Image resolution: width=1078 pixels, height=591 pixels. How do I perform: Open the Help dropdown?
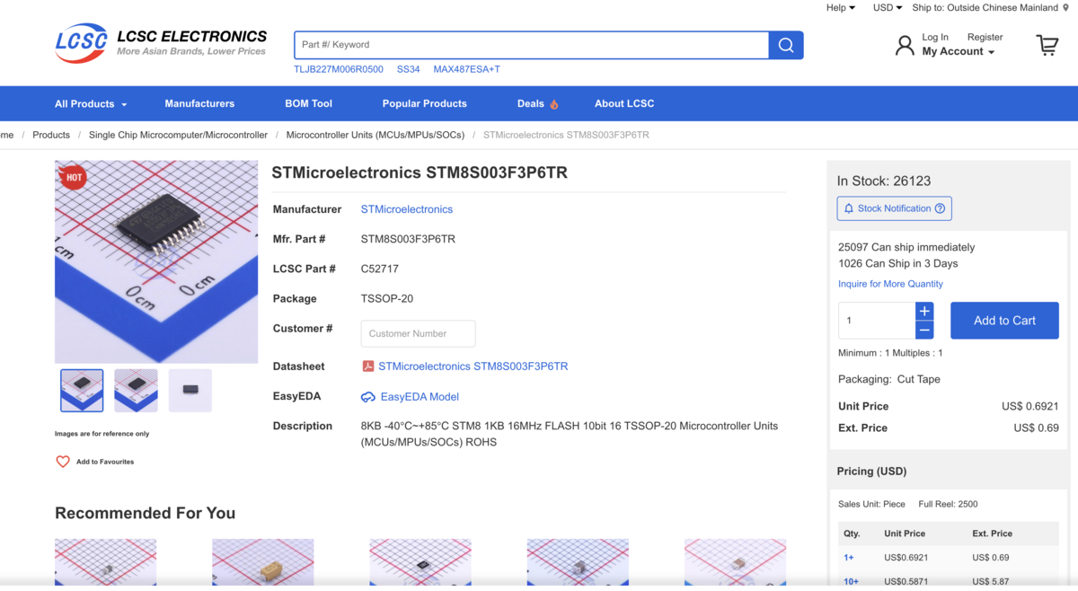click(x=841, y=8)
